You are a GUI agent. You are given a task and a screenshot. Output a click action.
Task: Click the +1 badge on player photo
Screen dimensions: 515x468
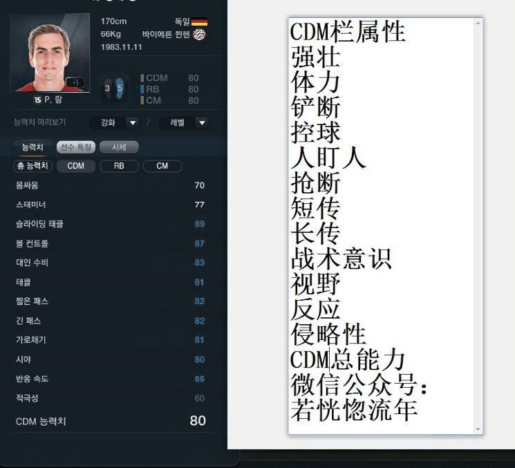pyautogui.click(x=75, y=82)
